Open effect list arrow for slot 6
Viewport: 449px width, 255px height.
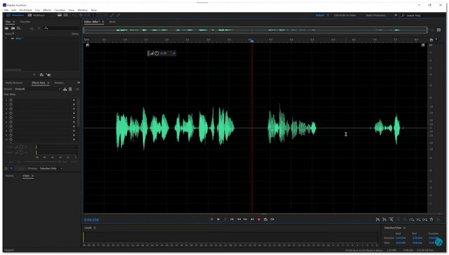74,122
